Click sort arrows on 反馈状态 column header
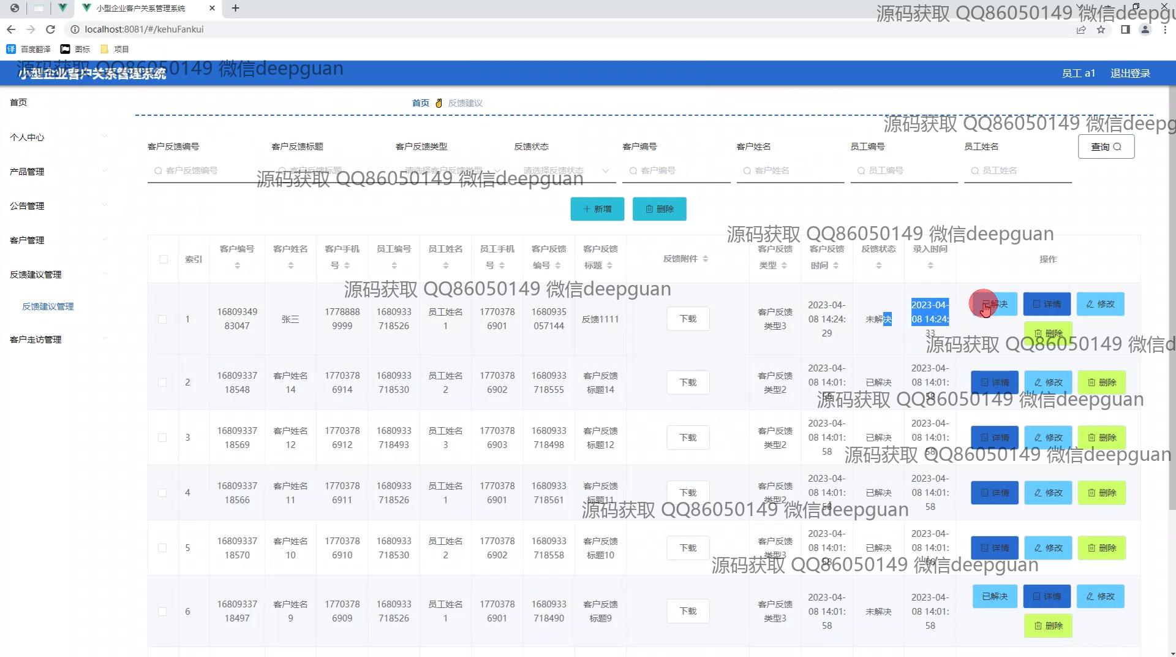The width and height of the screenshot is (1176, 657). click(878, 265)
